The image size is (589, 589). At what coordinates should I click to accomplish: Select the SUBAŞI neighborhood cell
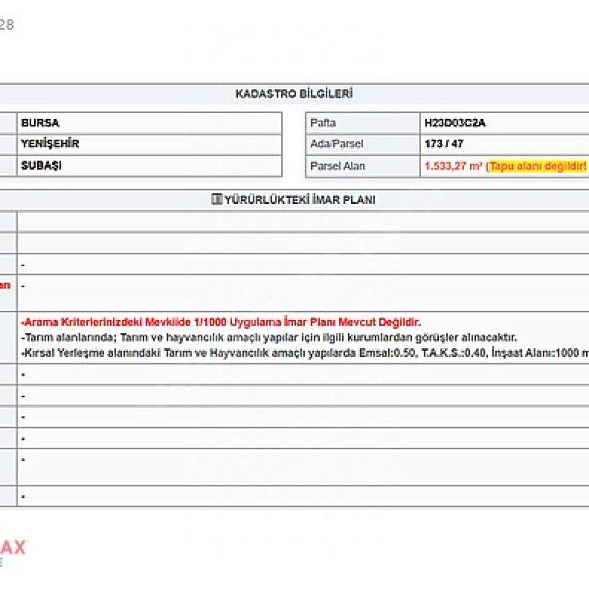point(150,166)
